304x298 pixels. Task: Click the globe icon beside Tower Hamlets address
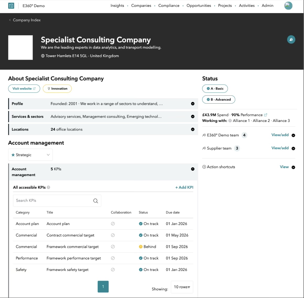[x=43, y=56]
